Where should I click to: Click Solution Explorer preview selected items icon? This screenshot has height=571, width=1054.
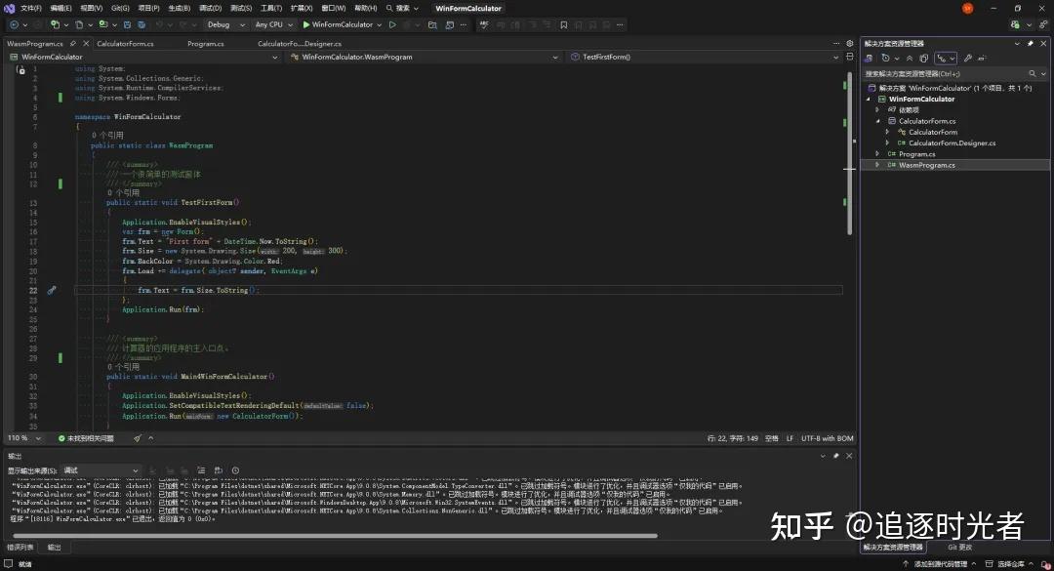pos(982,59)
